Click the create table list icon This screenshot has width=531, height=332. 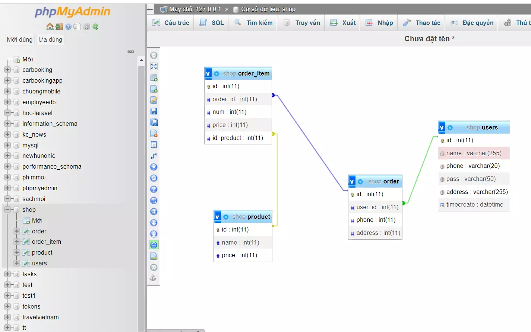point(154,145)
